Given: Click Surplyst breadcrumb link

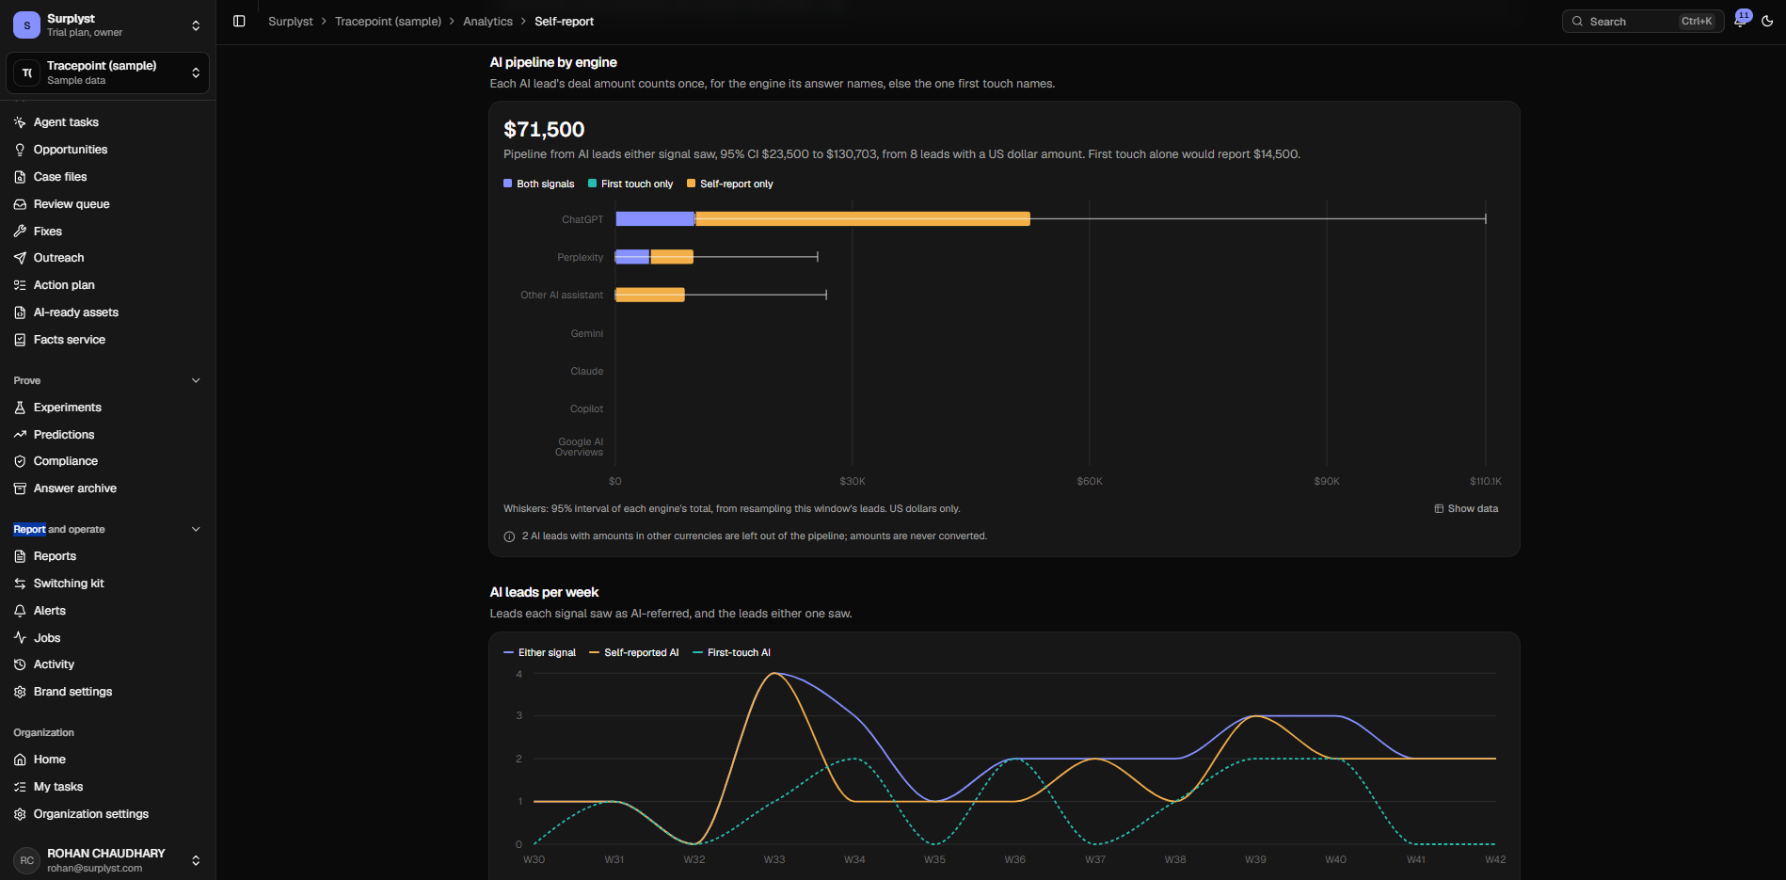Looking at the screenshot, I should [290, 22].
